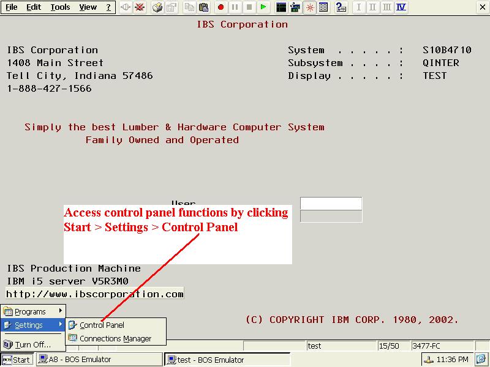Click the red starburst toolbar icon
This screenshot has width=490, height=367.
click(310, 7)
